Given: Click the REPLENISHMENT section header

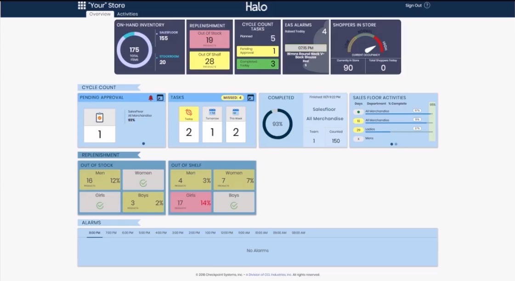Looking at the screenshot, I should pyautogui.click(x=109, y=155).
